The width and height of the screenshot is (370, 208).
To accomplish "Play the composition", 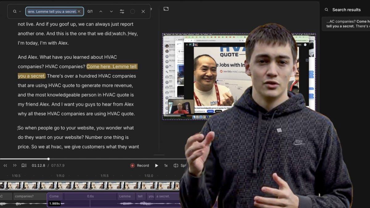I will 157,165.
